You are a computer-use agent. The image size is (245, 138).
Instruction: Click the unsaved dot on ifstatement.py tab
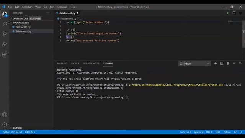click(x=77, y=13)
